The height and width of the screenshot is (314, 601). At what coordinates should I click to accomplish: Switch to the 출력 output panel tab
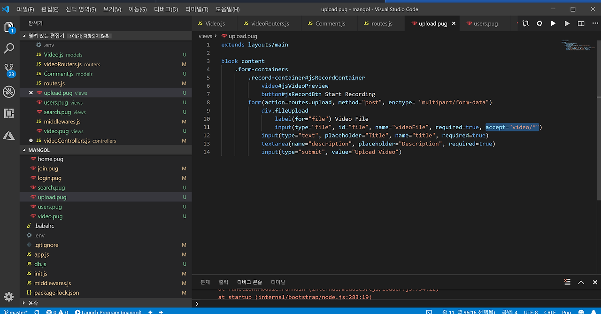click(223, 282)
